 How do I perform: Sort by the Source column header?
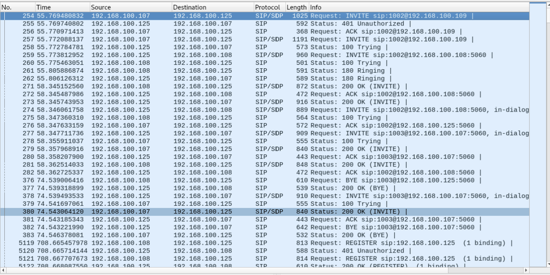tap(130, 7)
